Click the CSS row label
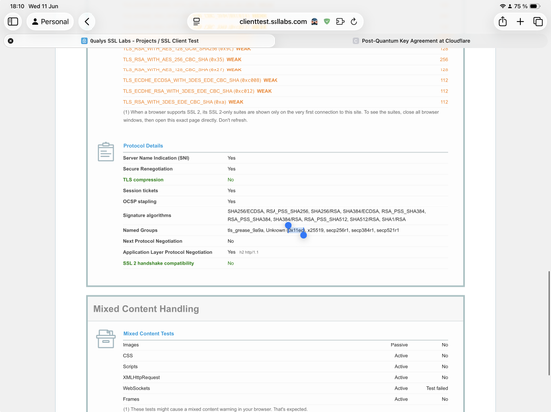This screenshot has height=412, width=551. [x=128, y=356]
